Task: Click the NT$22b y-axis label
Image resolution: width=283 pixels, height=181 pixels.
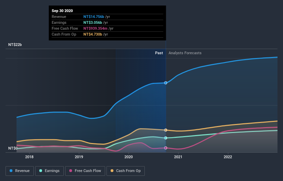Action: 15,45
